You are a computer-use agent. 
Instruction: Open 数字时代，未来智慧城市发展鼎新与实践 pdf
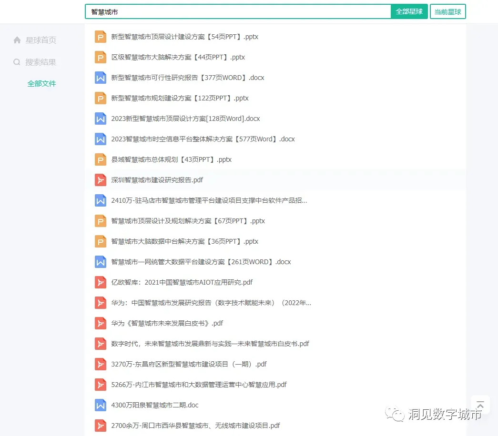tap(210, 344)
